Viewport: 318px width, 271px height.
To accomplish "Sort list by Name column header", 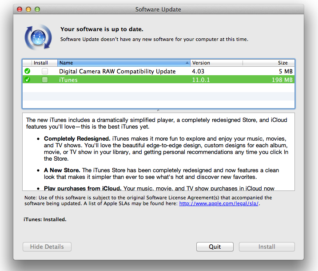I will click(x=124, y=63).
